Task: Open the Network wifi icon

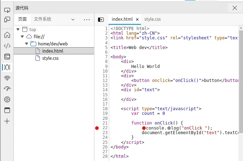Action: coord(7,78)
